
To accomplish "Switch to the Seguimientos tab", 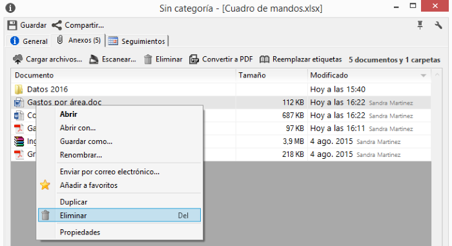I will (x=137, y=41).
